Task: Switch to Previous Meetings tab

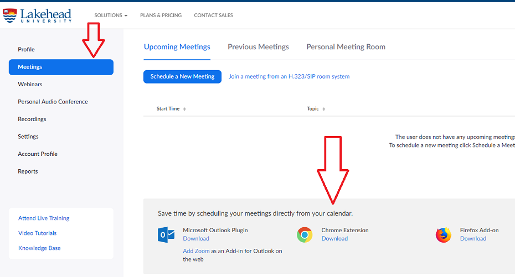Action: point(258,47)
